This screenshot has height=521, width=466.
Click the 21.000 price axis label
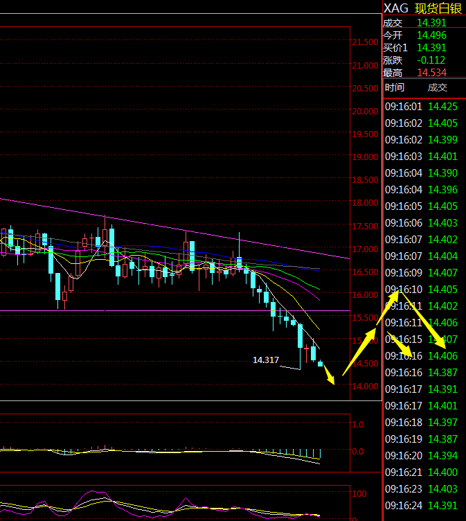(x=365, y=65)
